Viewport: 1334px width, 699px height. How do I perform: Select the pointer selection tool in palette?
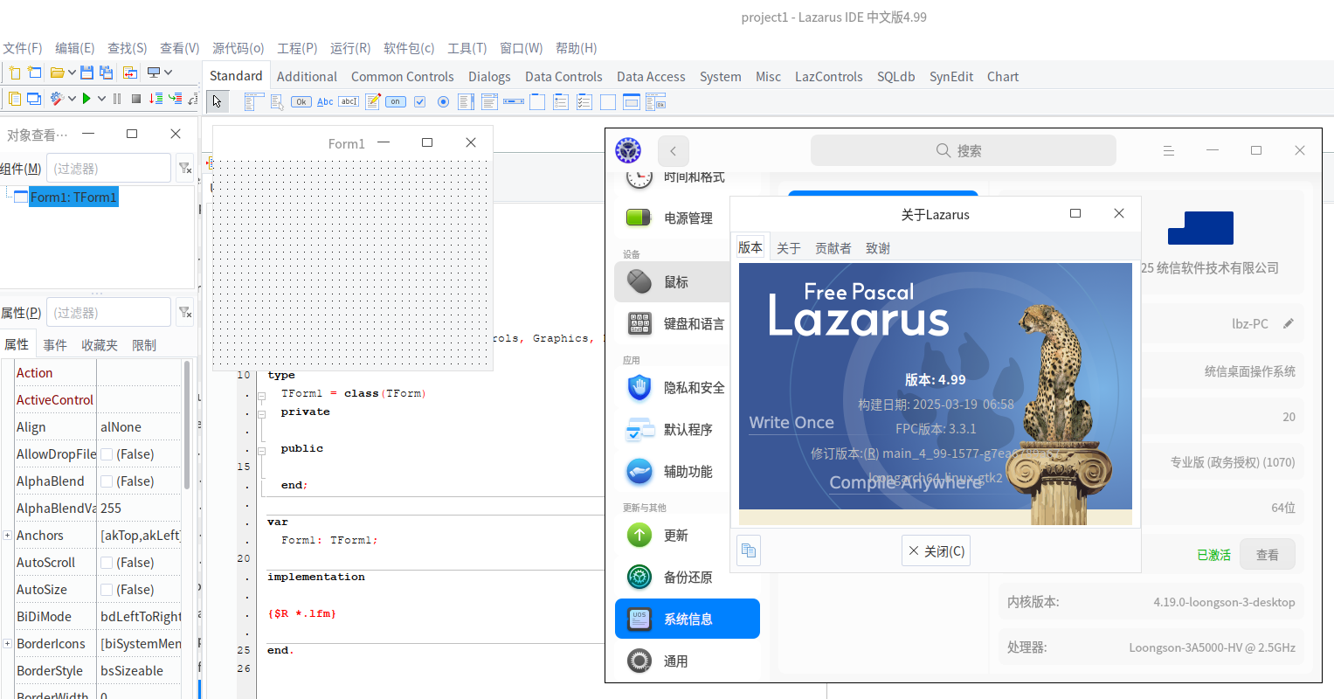tap(217, 101)
